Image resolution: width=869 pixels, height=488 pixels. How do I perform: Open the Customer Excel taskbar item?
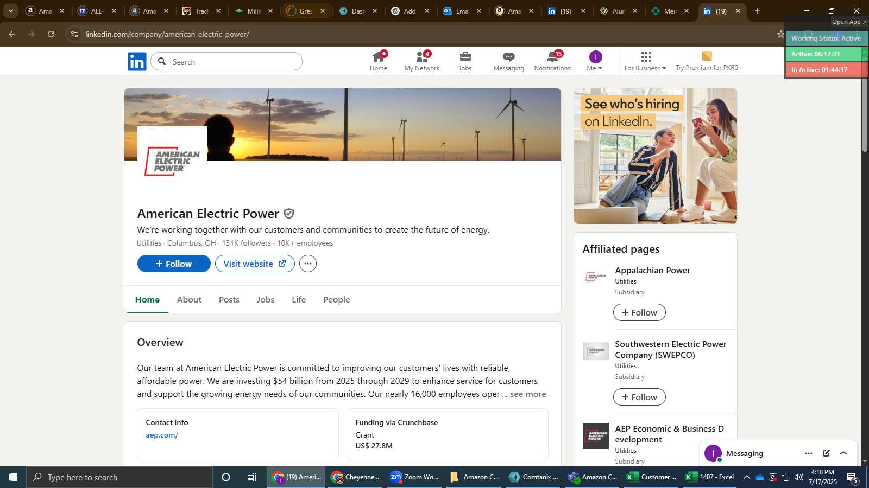652,477
